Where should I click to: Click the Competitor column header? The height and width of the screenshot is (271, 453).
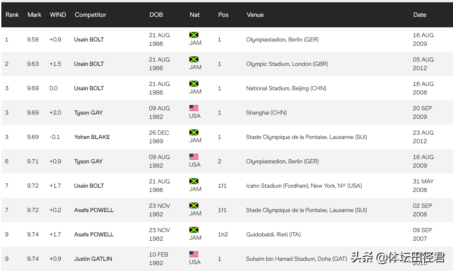(90, 15)
